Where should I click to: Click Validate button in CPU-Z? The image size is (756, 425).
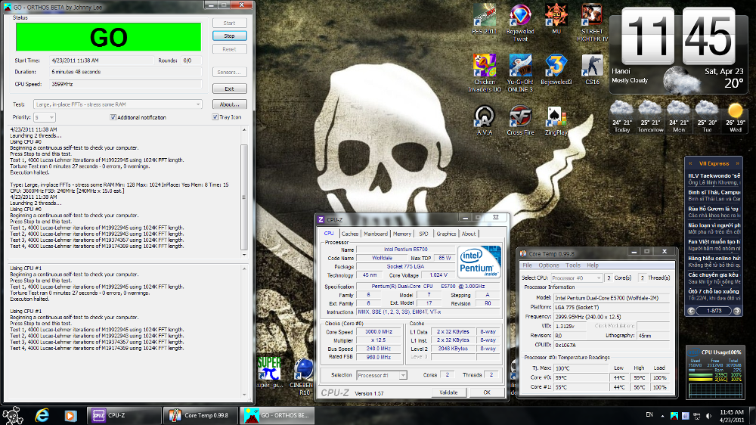(448, 392)
